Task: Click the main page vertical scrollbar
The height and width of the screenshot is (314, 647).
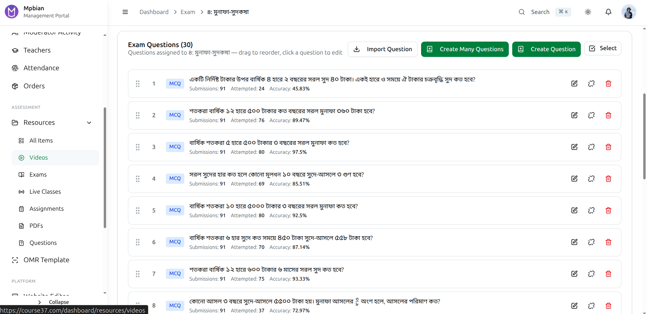Action: (x=644, y=136)
